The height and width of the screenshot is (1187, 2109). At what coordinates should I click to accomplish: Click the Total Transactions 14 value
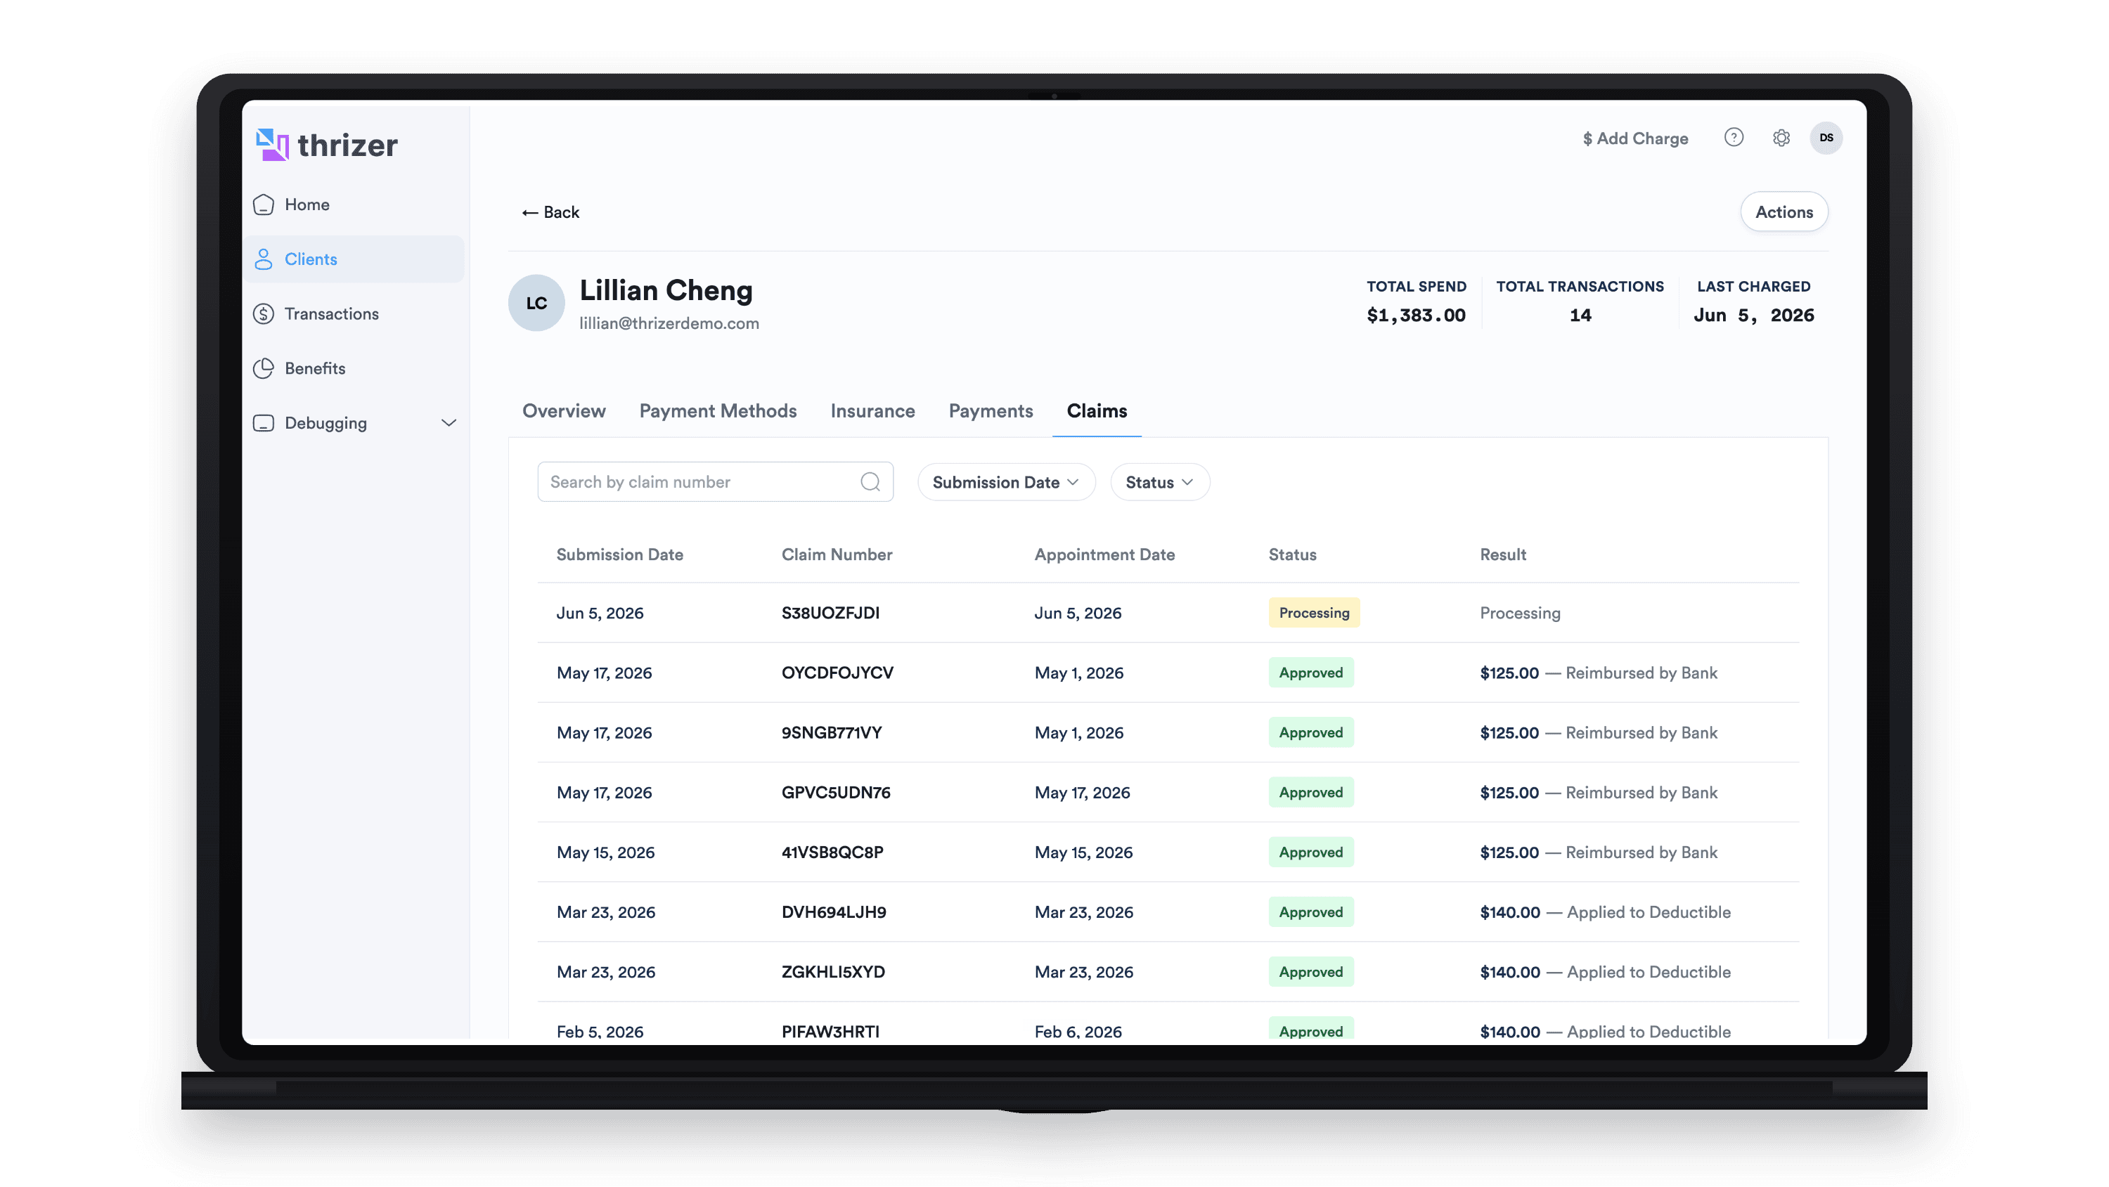pos(1580,316)
